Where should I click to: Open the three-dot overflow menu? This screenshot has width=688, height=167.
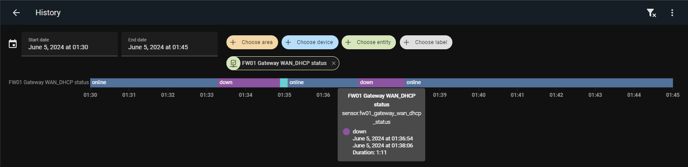click(672, 13)
